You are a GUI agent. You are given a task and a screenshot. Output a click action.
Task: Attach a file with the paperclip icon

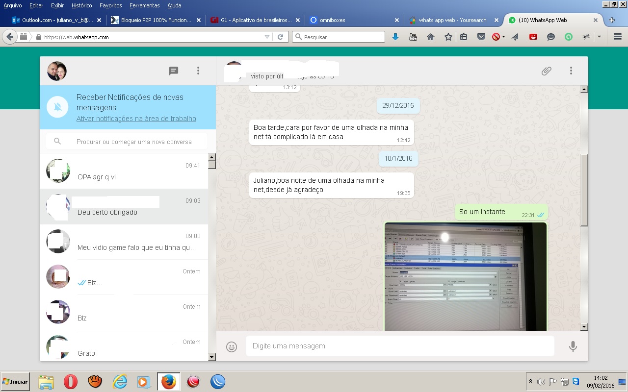click(x=546, y=71)
